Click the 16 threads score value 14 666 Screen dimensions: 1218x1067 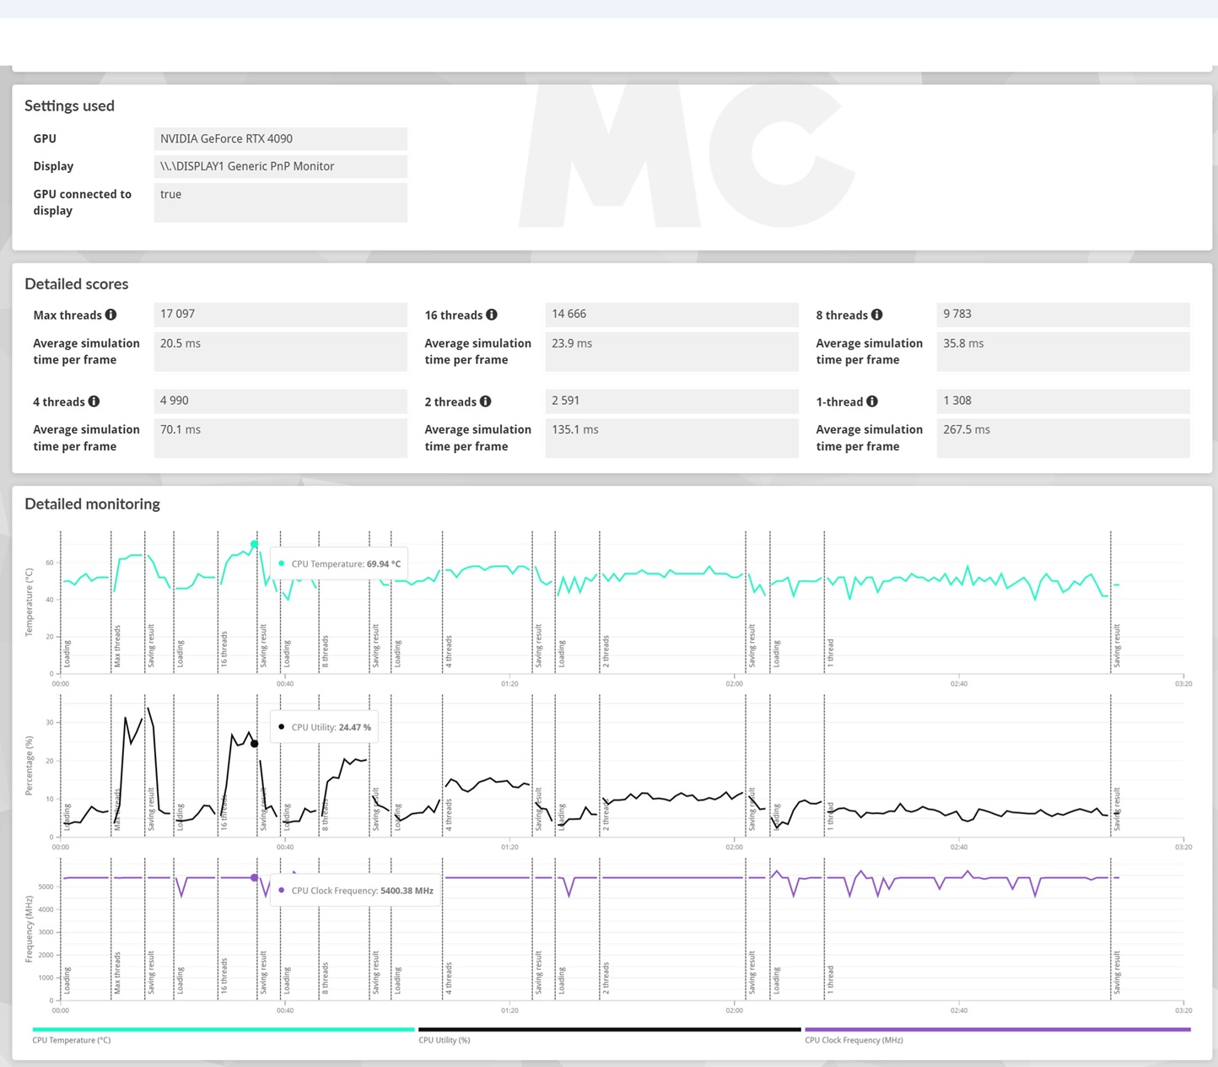[671, 314]
